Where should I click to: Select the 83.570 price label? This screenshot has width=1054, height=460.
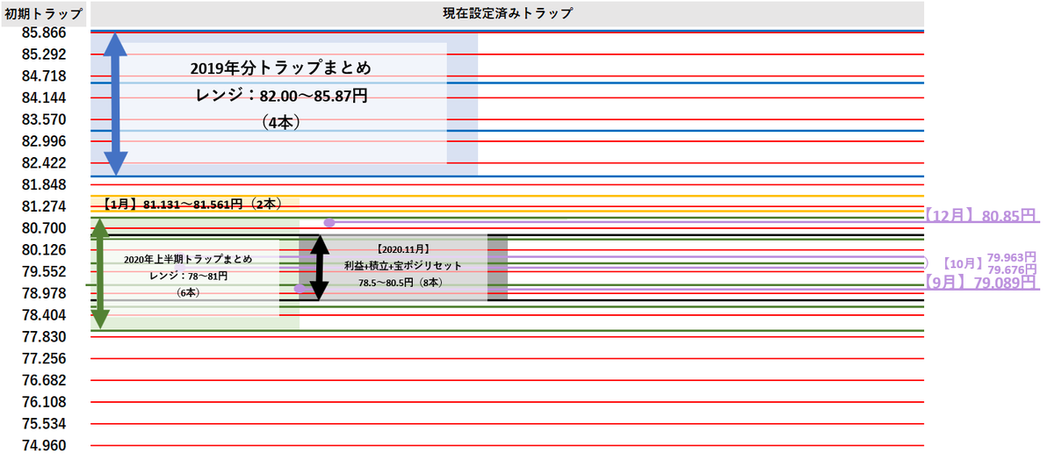pyautogui.click(x=43, y=119)
